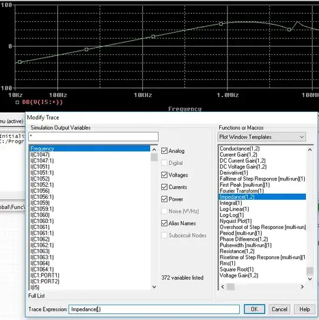Viewport: 319px width, 320px height.
Task: Choose Fourier Transform(1) function
Action: (242, 191)
